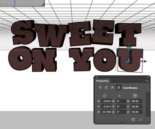Click the green Y-axis arrow of gizmo
Viewport: 155px width, 129px height.
[129, 44]
